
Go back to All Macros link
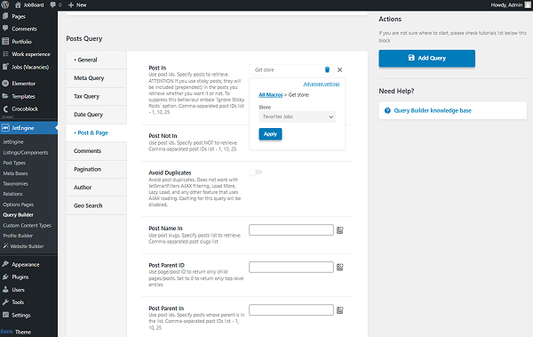[x=271, y=95]
